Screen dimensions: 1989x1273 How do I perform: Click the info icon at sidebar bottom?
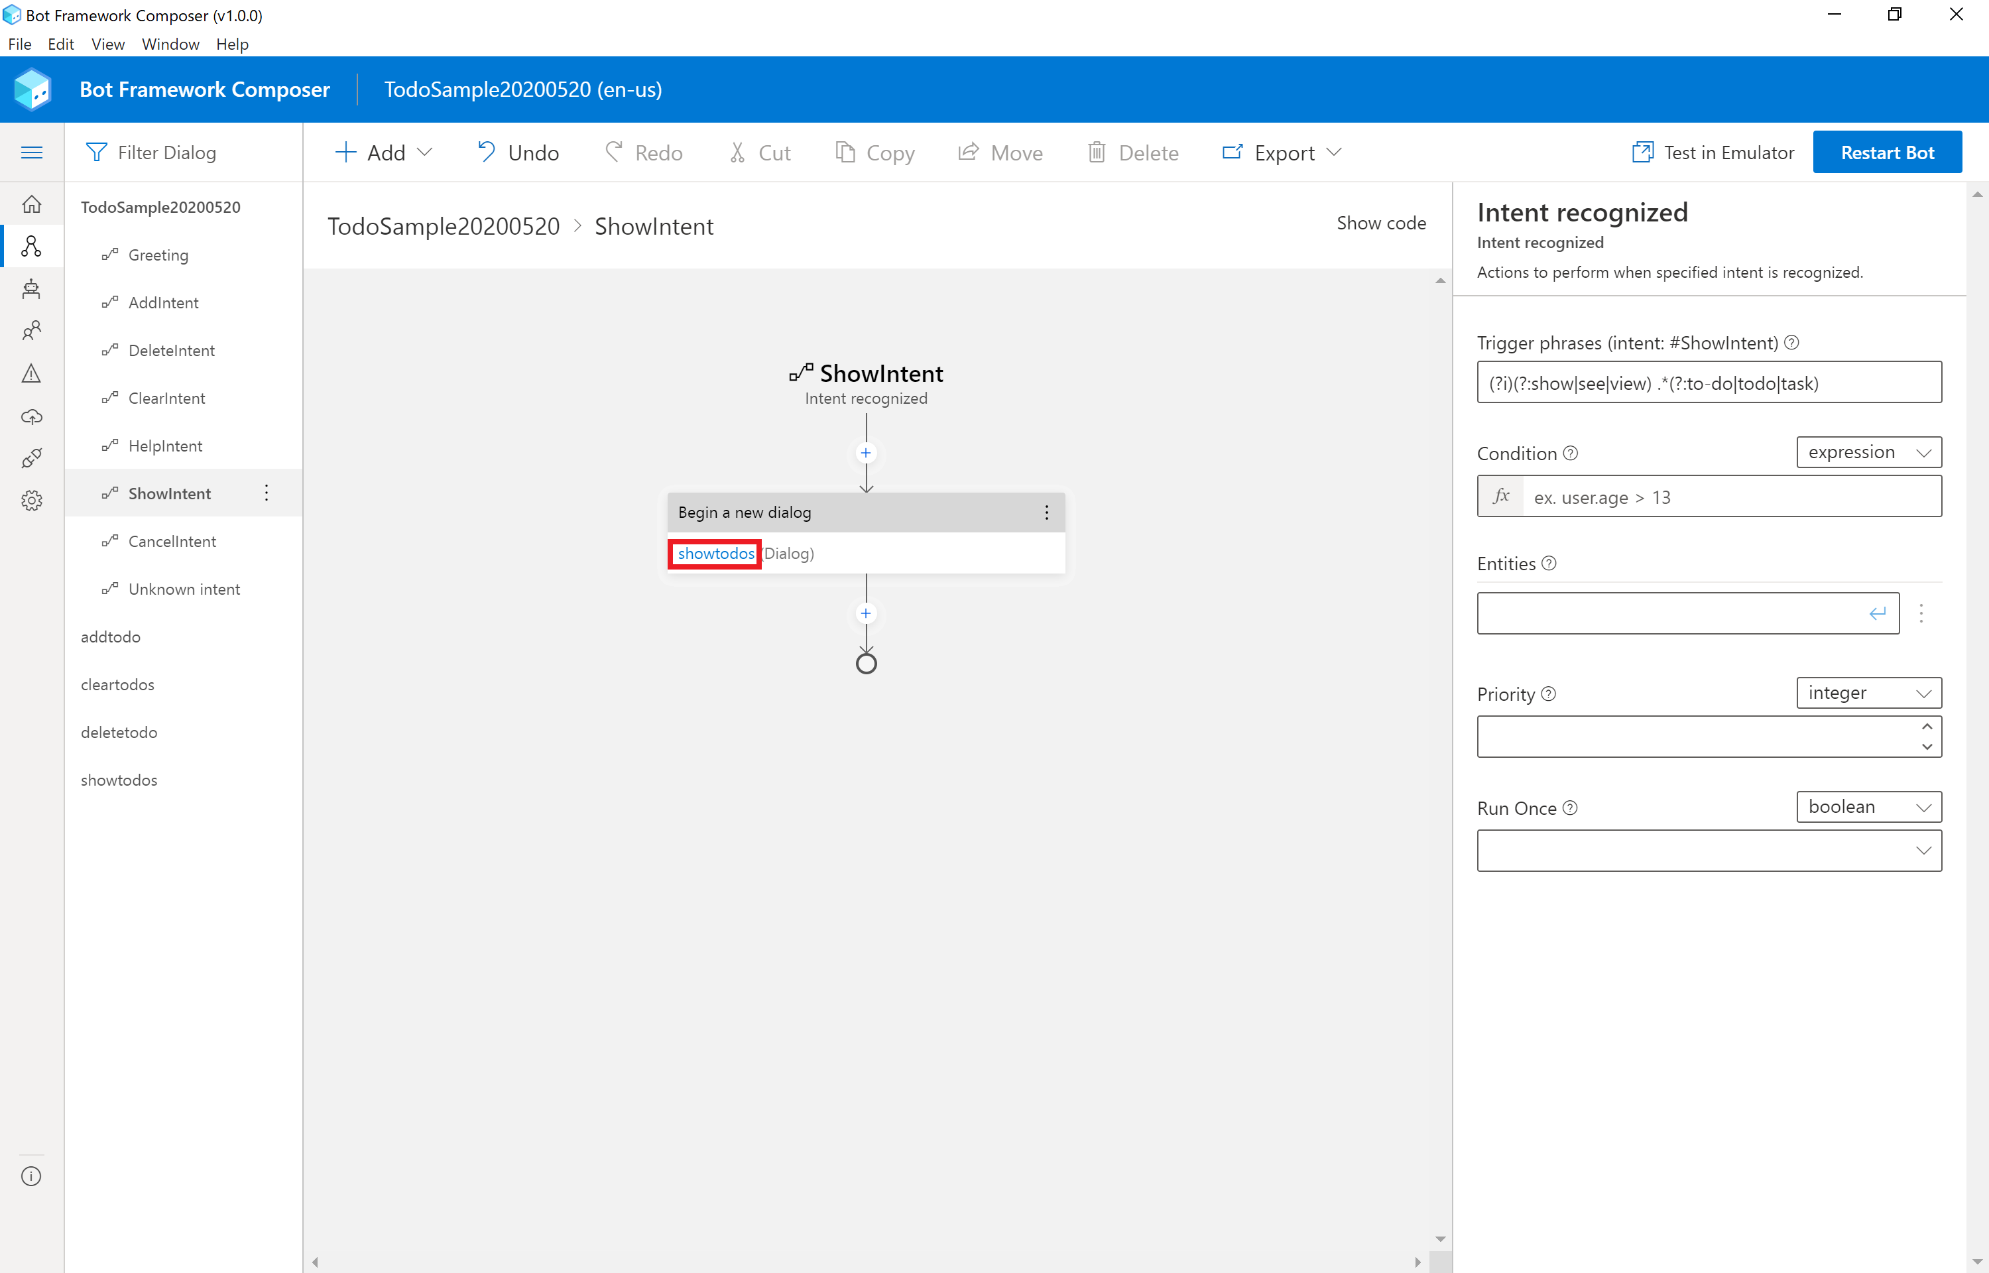click(x=31, y=1176)
